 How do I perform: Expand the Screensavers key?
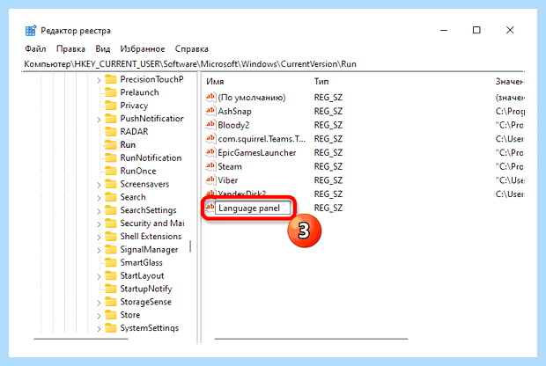click(x=99, y=185)
